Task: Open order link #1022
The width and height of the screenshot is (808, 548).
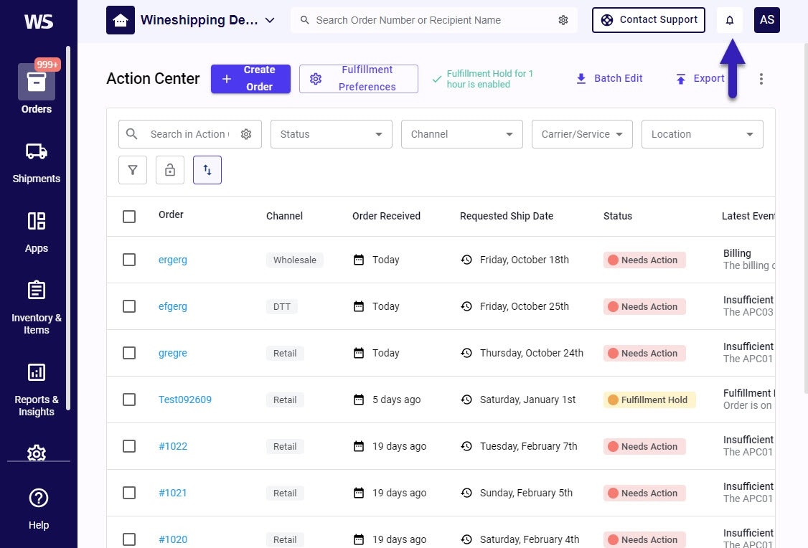Action: click(x=173, y=446)
